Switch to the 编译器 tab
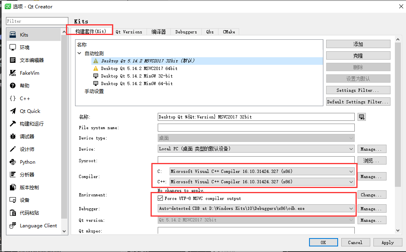The width and height of the screenshot is (406, 252). (x=159, y=32)
